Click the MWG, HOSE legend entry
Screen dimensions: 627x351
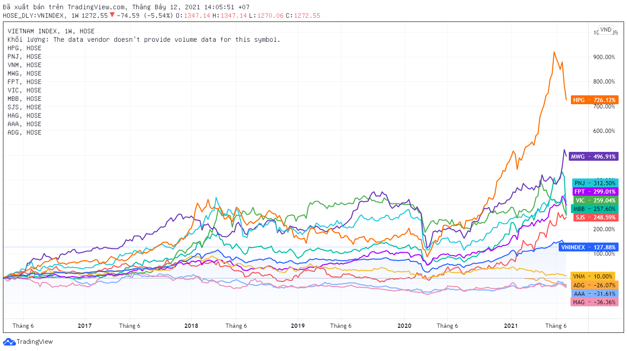coord(24,73)
